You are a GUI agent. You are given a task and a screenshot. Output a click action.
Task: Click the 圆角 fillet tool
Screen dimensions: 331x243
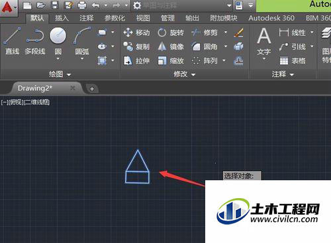(205, 46)
